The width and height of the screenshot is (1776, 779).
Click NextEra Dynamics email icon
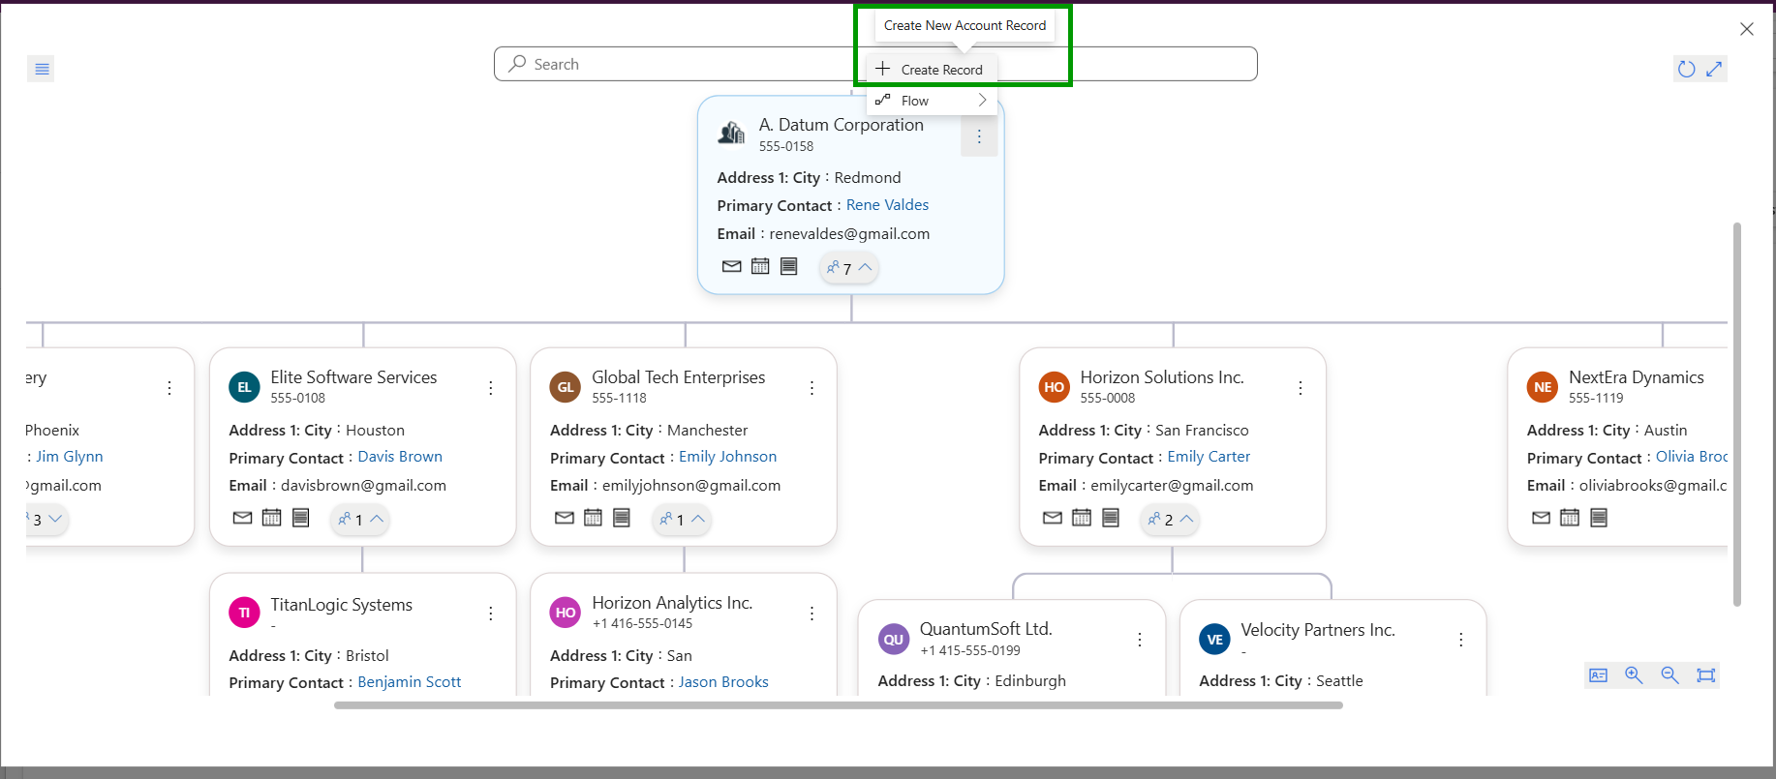[1542, 518]
